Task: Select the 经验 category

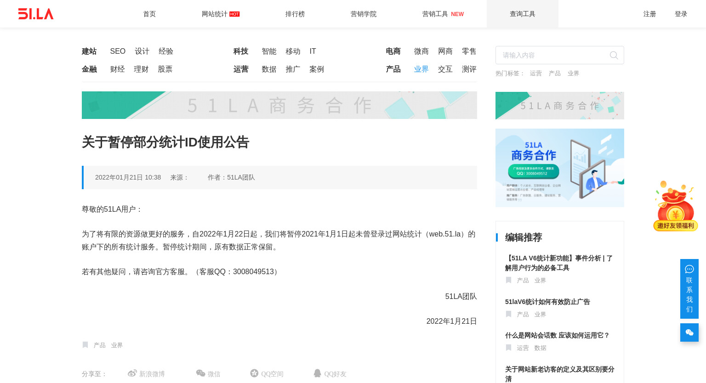Action: pyautogui.click(x=166, y=51)
